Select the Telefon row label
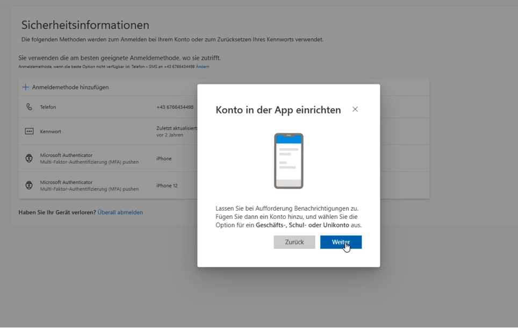 pos(48,107)
